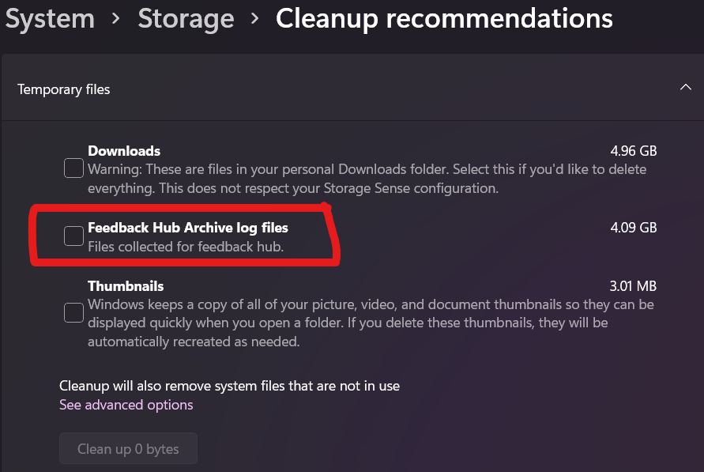Screen dimensions: 704x472
Task: Click the "Files collected for feedback hub" description
Action: pos(185,247)
